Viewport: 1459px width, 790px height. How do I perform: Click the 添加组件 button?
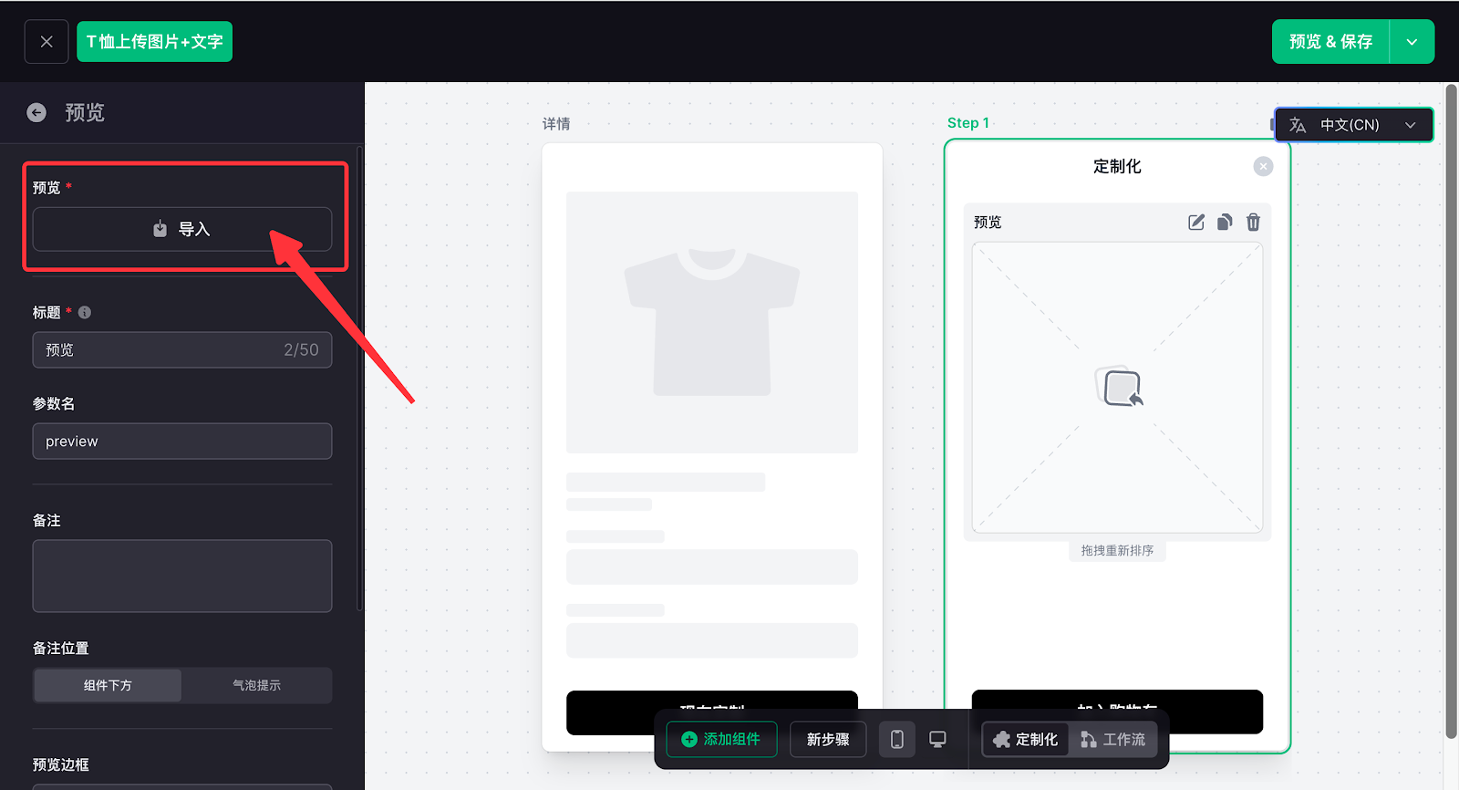point(721,739)
